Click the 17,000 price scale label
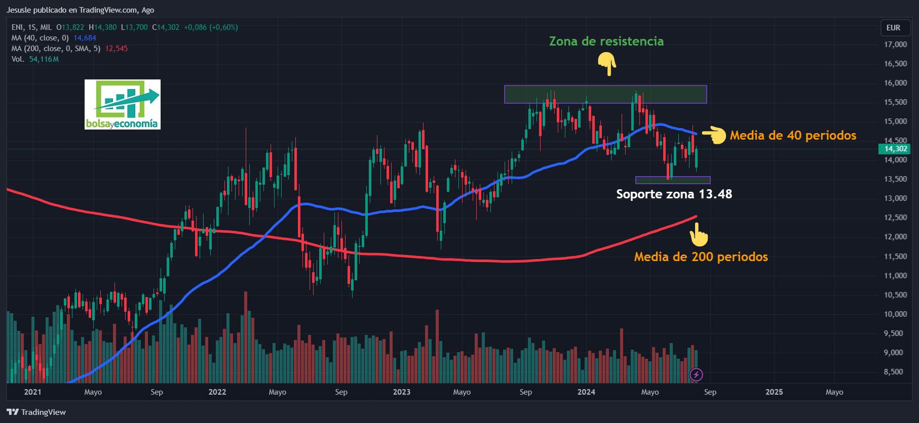The image size is (919, 423). coord(896,45)
